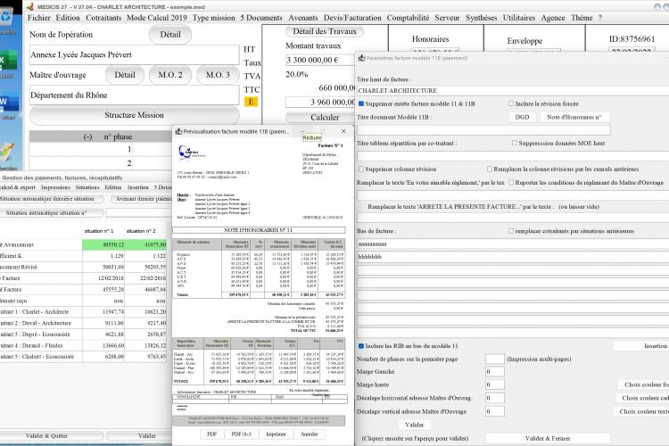Select date cell 12/02/2018 in payments table

pyautogui.click(x=103, y=277)
